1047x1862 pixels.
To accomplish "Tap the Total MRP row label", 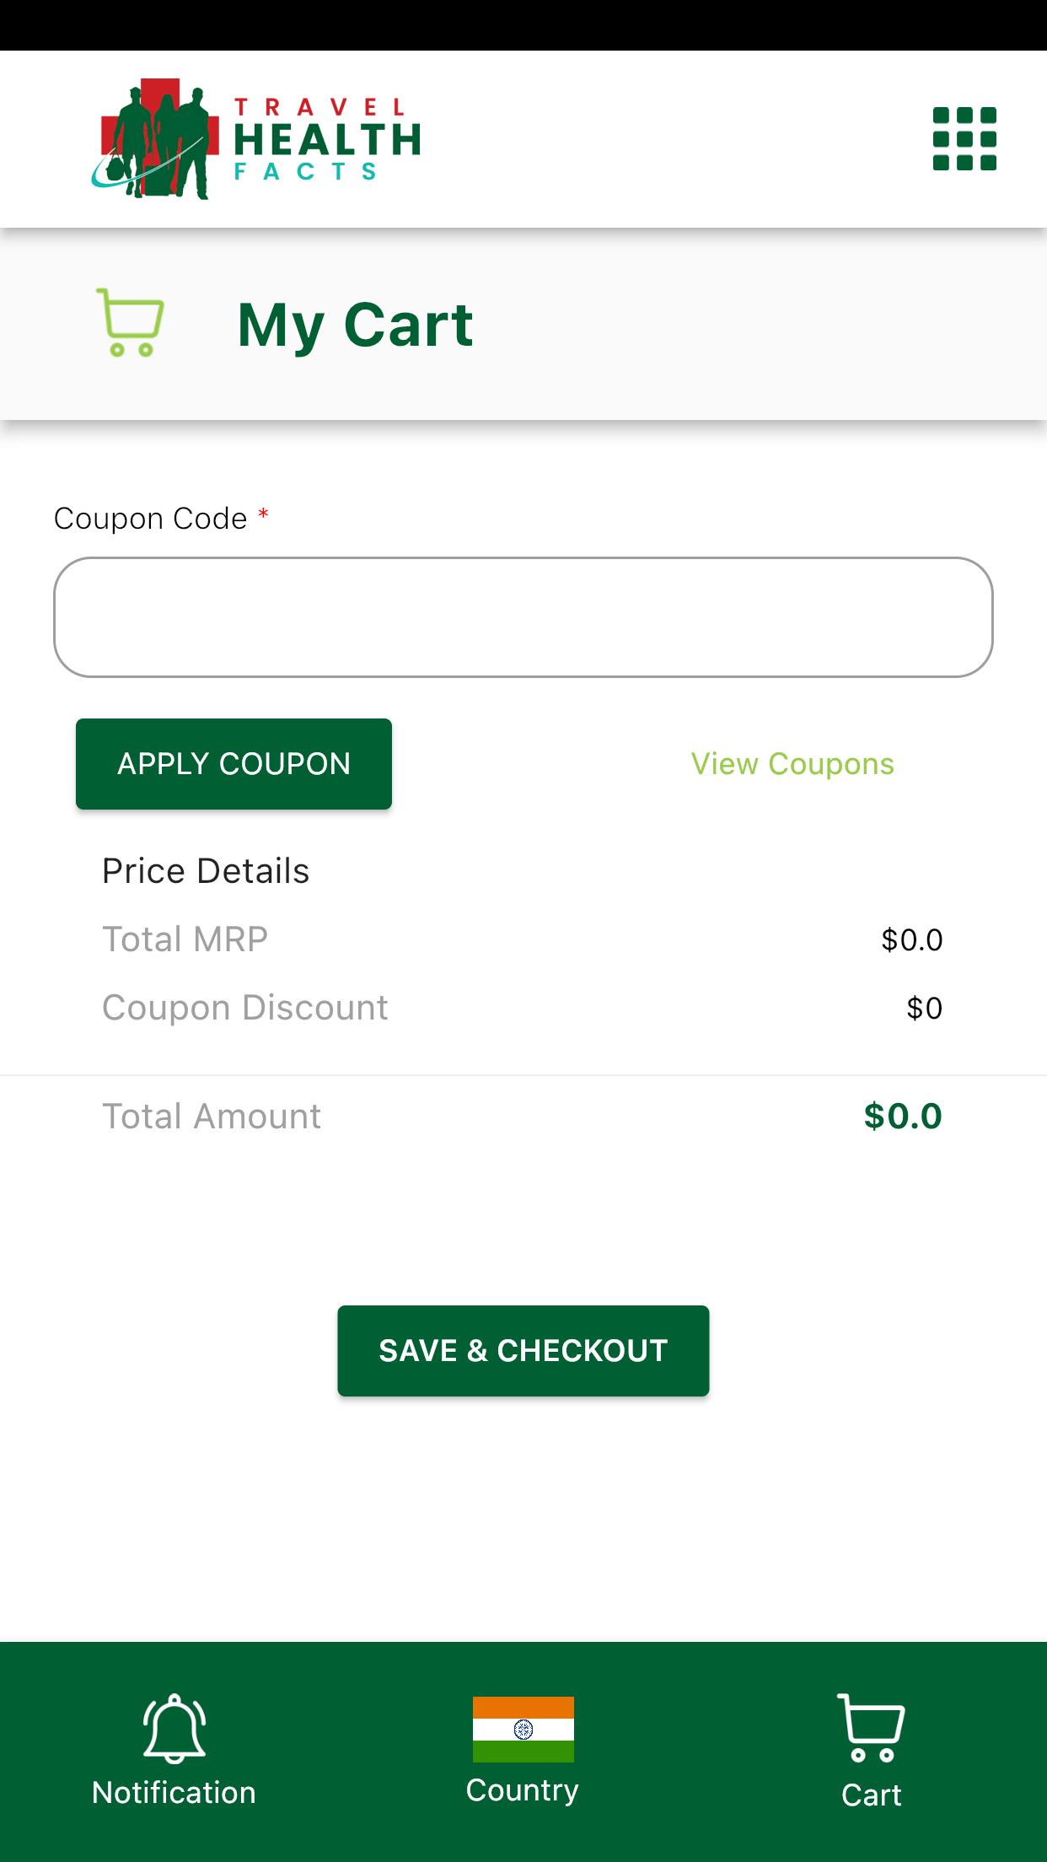I will tap(185, 939).
